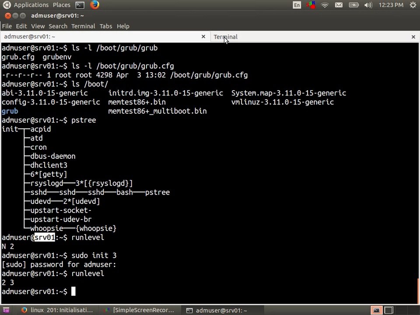Switch to SimpleScreenRecorder taskbar window
This screenshot has width=420, height=315.
click(x=139, y=310)
